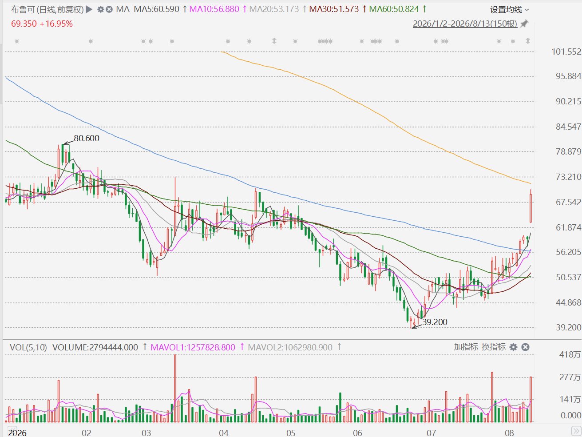Click the gray arrow after MAVOL2:1062980.900
Viewport: 582px width, 437px height.
click(x=339, y=347)
